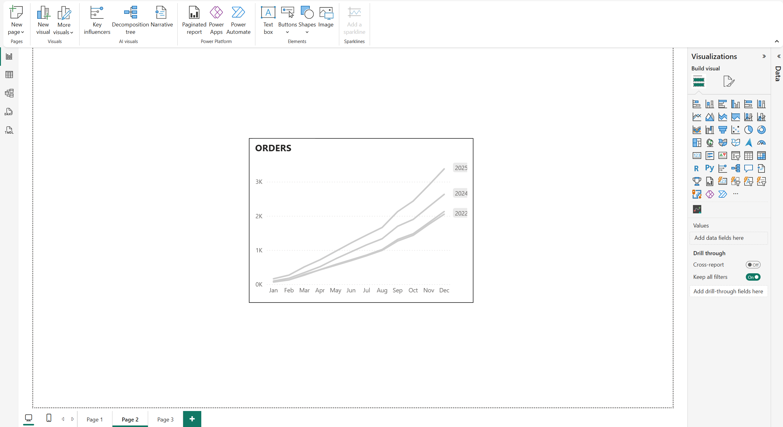
Task: Insert a Decomposition tree visual
Action: point(130,20)
